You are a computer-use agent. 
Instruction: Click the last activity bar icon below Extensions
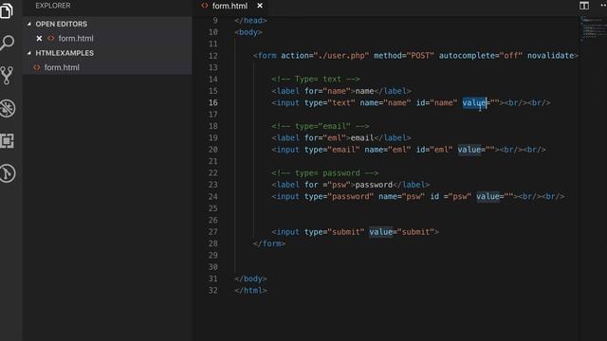coord(8,173)
